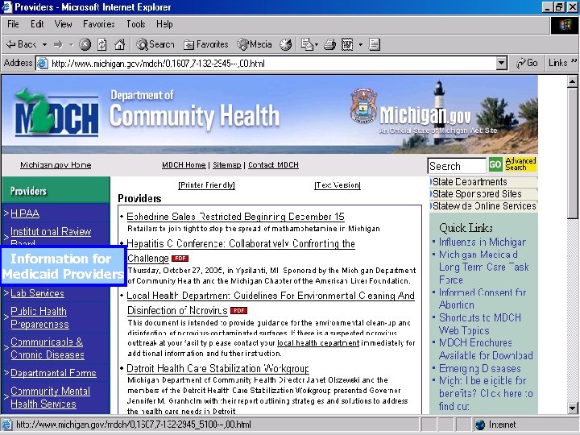Viewport: 580px width, 435px height.
Task: Open the Public Health Preparedness link
Action: point(39,317)
